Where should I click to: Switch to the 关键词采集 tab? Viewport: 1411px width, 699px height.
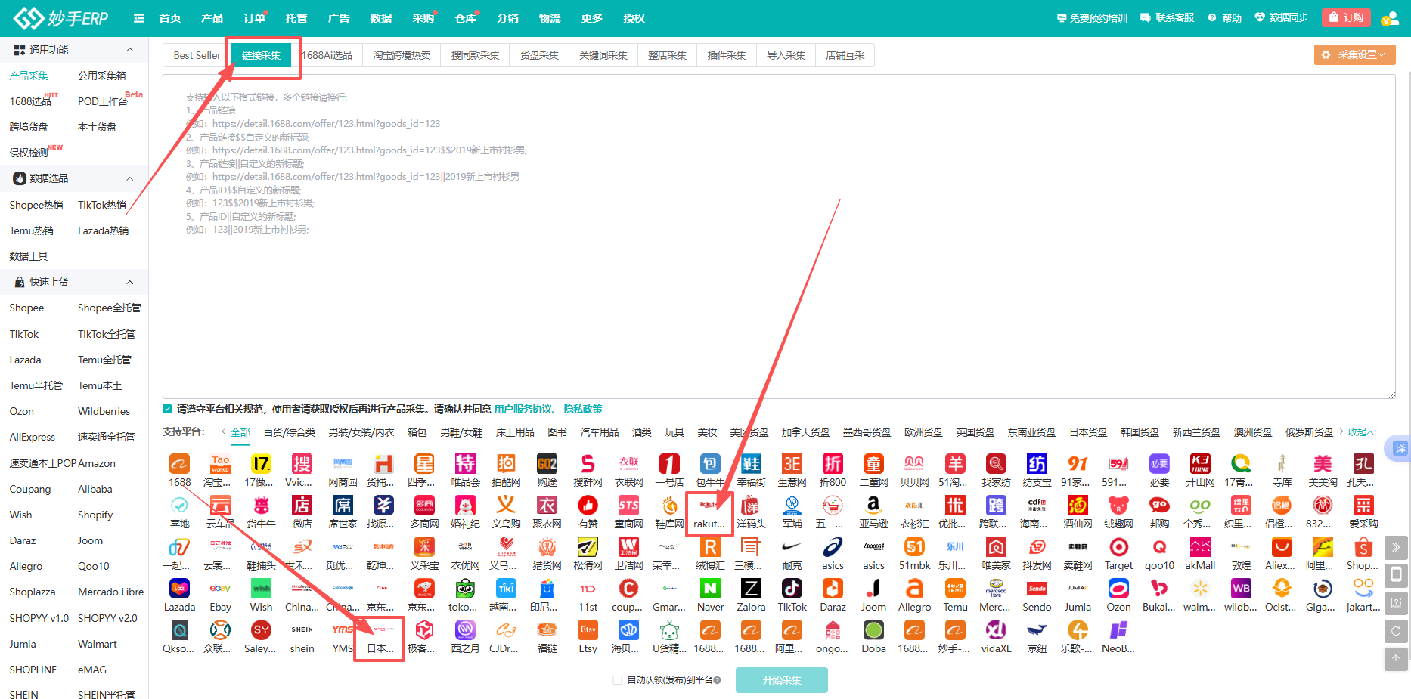pyautogui.click(x=603, y=55)
